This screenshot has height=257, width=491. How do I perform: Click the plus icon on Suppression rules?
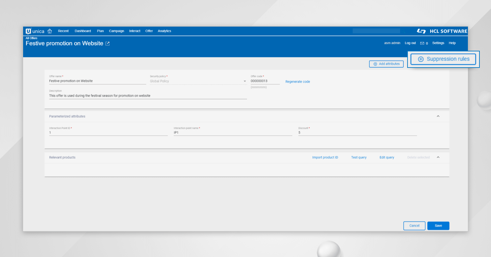click(x=421, y=59)
